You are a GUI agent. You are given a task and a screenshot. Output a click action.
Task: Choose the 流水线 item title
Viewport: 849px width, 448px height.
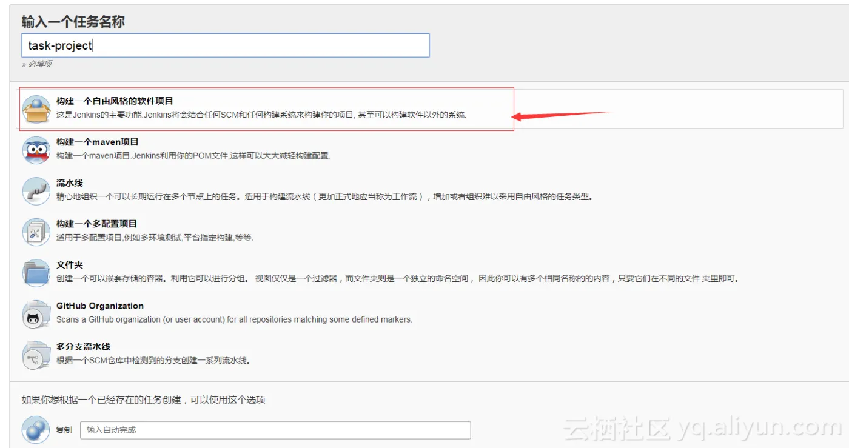70,183
